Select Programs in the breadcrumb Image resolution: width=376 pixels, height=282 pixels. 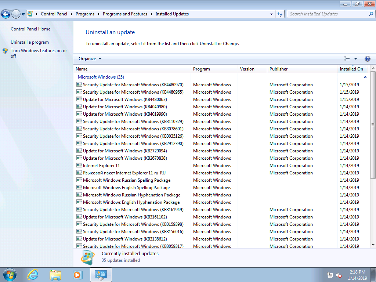85,14
